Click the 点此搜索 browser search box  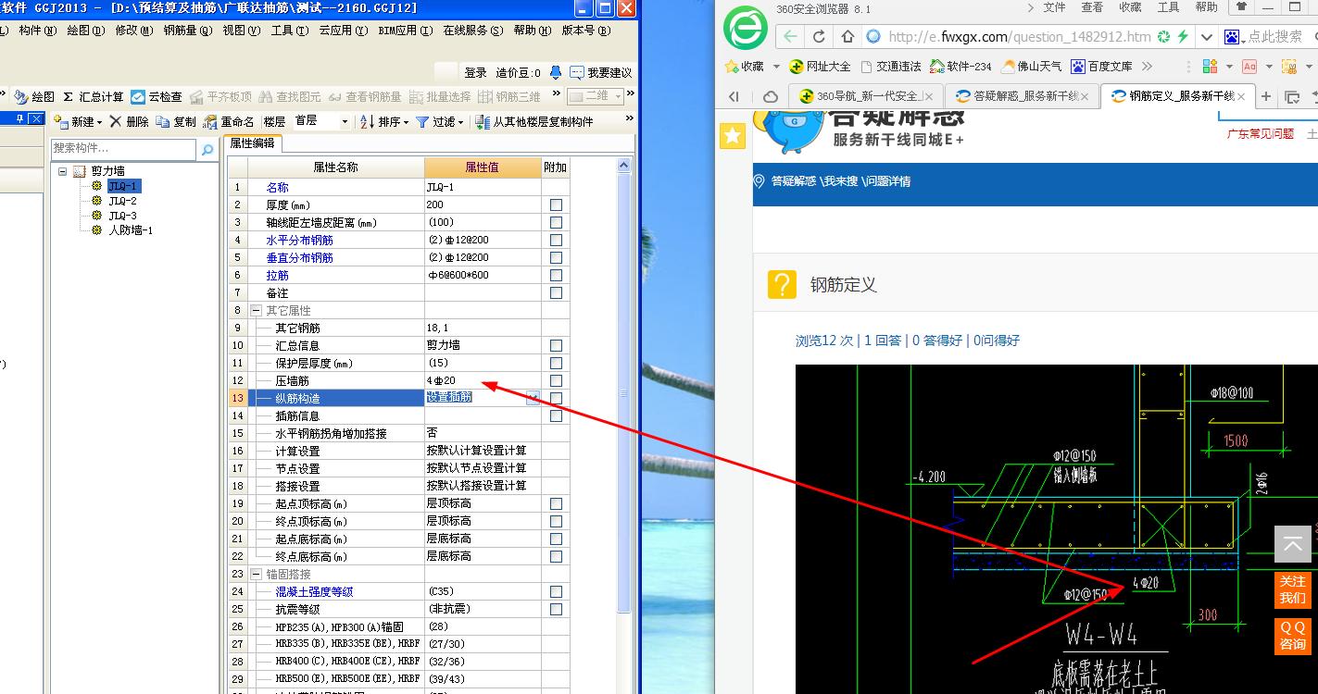tap(1274, 37)
